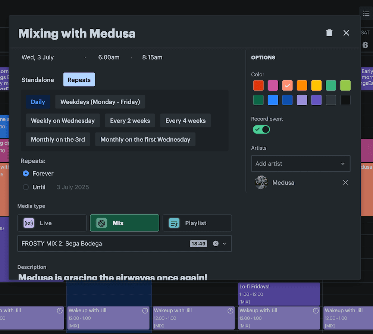Open the Add artist dropdown
The image size is (373, 334).
point(301,164)
